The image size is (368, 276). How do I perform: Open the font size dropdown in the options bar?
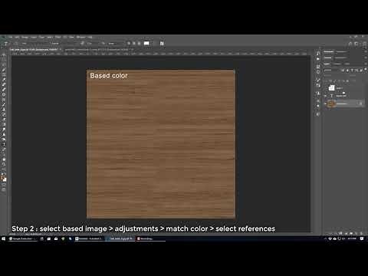94,44
